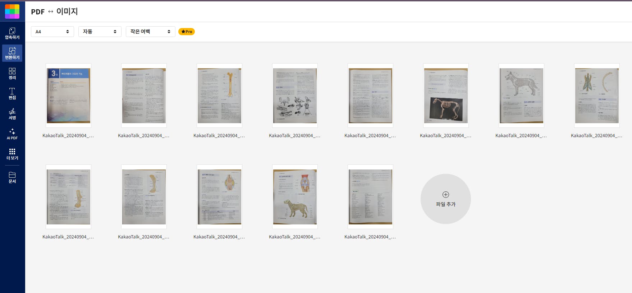Select the dog skeleton photo page thumbnail

446,96
